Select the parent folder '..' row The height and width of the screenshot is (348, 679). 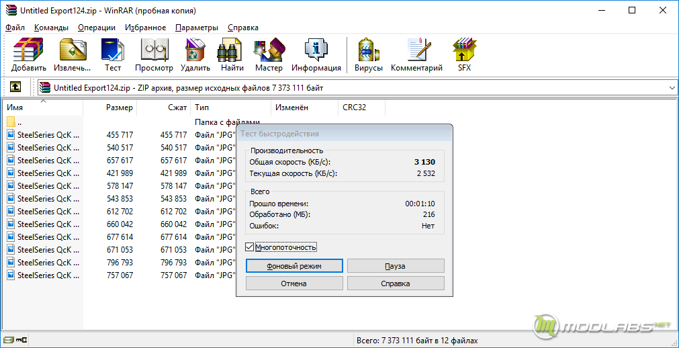(43, 122)
